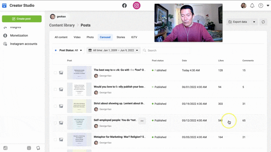Open three-dot menu on Self-employed people row
The image size is (271, 152).
tap(142, 121)
